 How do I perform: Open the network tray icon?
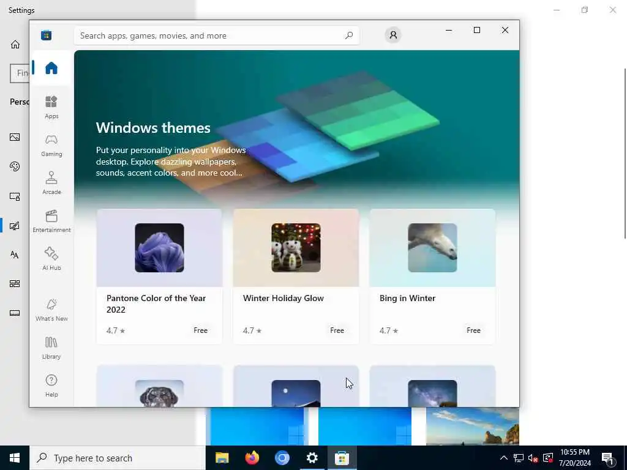[519, 458]
